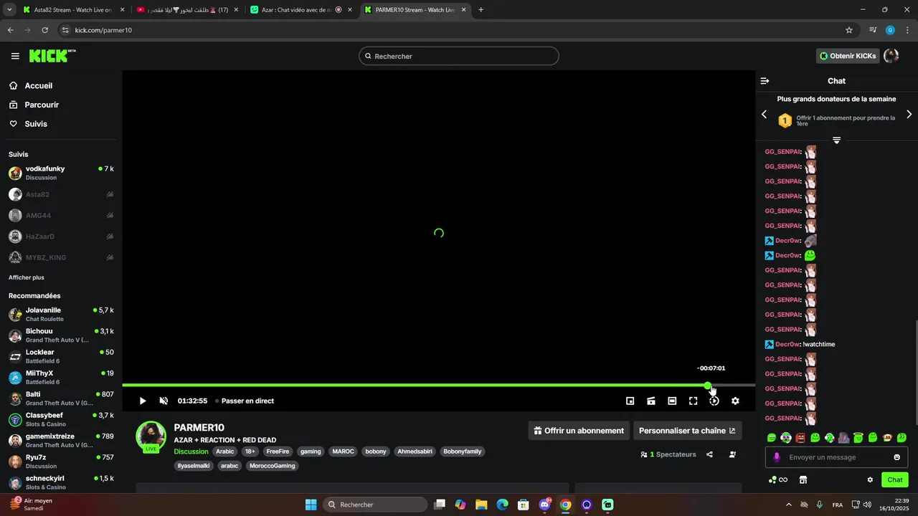Show next top donor with right chevron
Image resolution: width=918 pixels, height=516 pixels.
coord(909,114)
